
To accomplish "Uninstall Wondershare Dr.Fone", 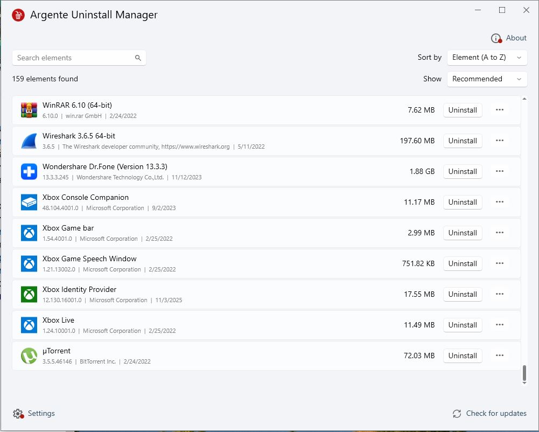I will 463,171.
